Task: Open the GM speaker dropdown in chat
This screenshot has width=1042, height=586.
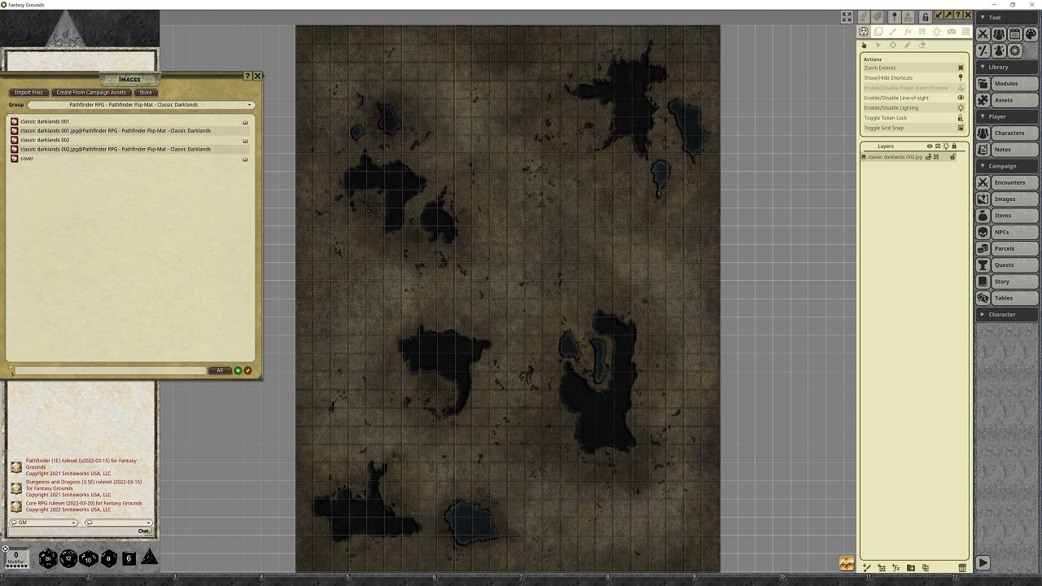Action: pyautogui.click(x=45, y=523)
